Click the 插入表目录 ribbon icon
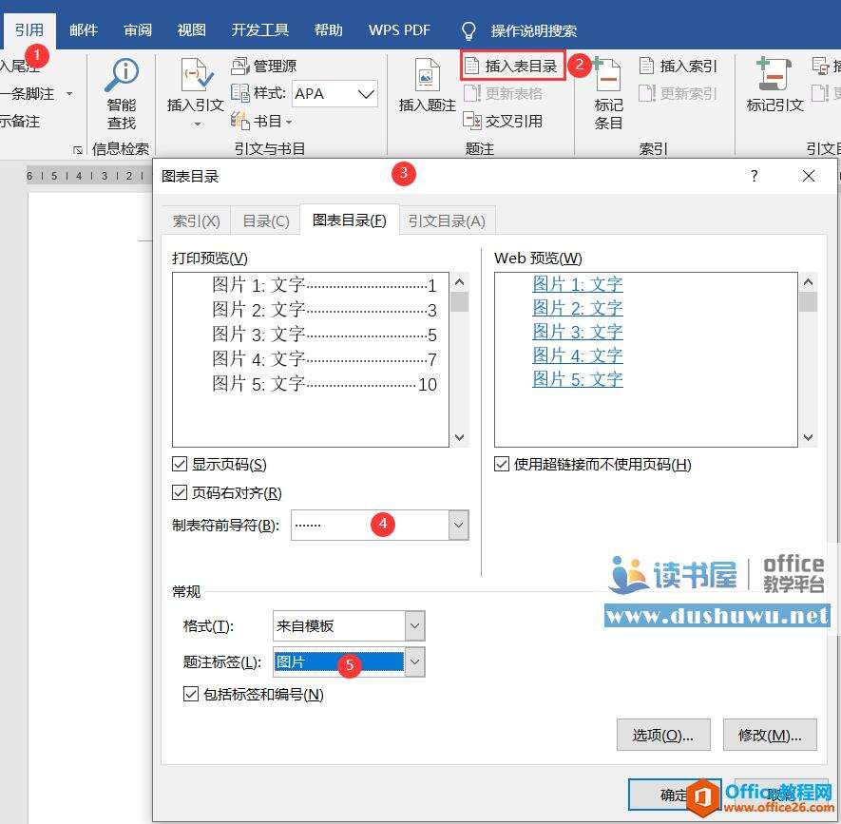This screenshot has width=841, height=824. coord(511,65)
